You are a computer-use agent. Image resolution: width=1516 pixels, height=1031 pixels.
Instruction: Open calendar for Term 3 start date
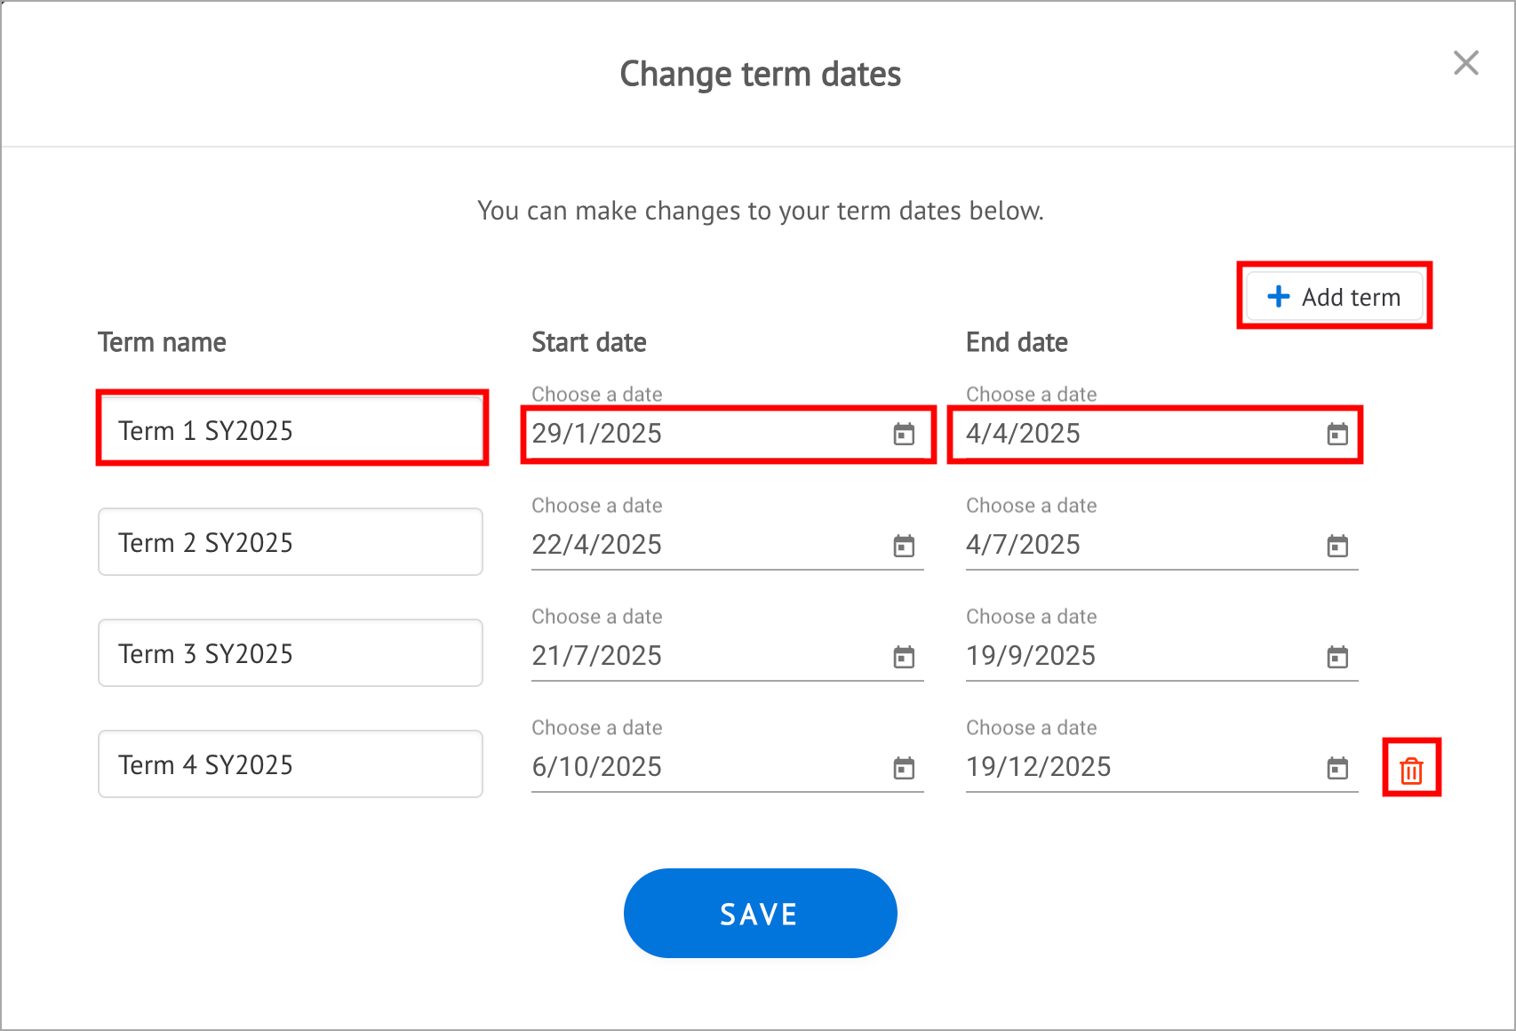coord(904,657)
